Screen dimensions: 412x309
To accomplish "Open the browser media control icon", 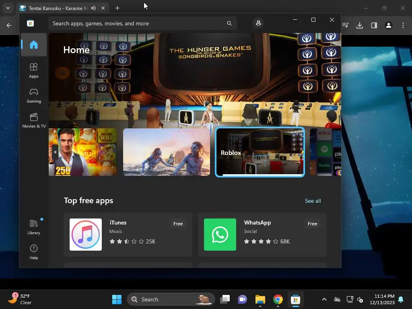I will tap(346, 25).
